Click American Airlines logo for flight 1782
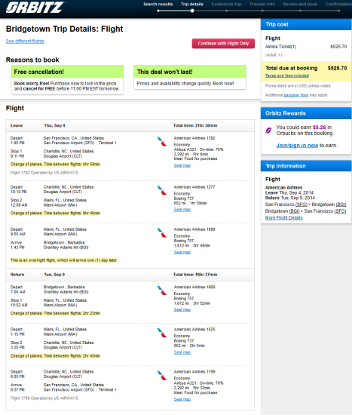This screenshot has width=352, height=415. tap(162, 141)
